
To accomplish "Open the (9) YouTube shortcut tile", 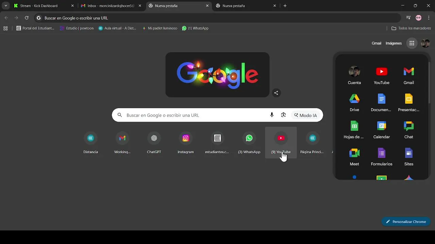I will coord(281,143).
